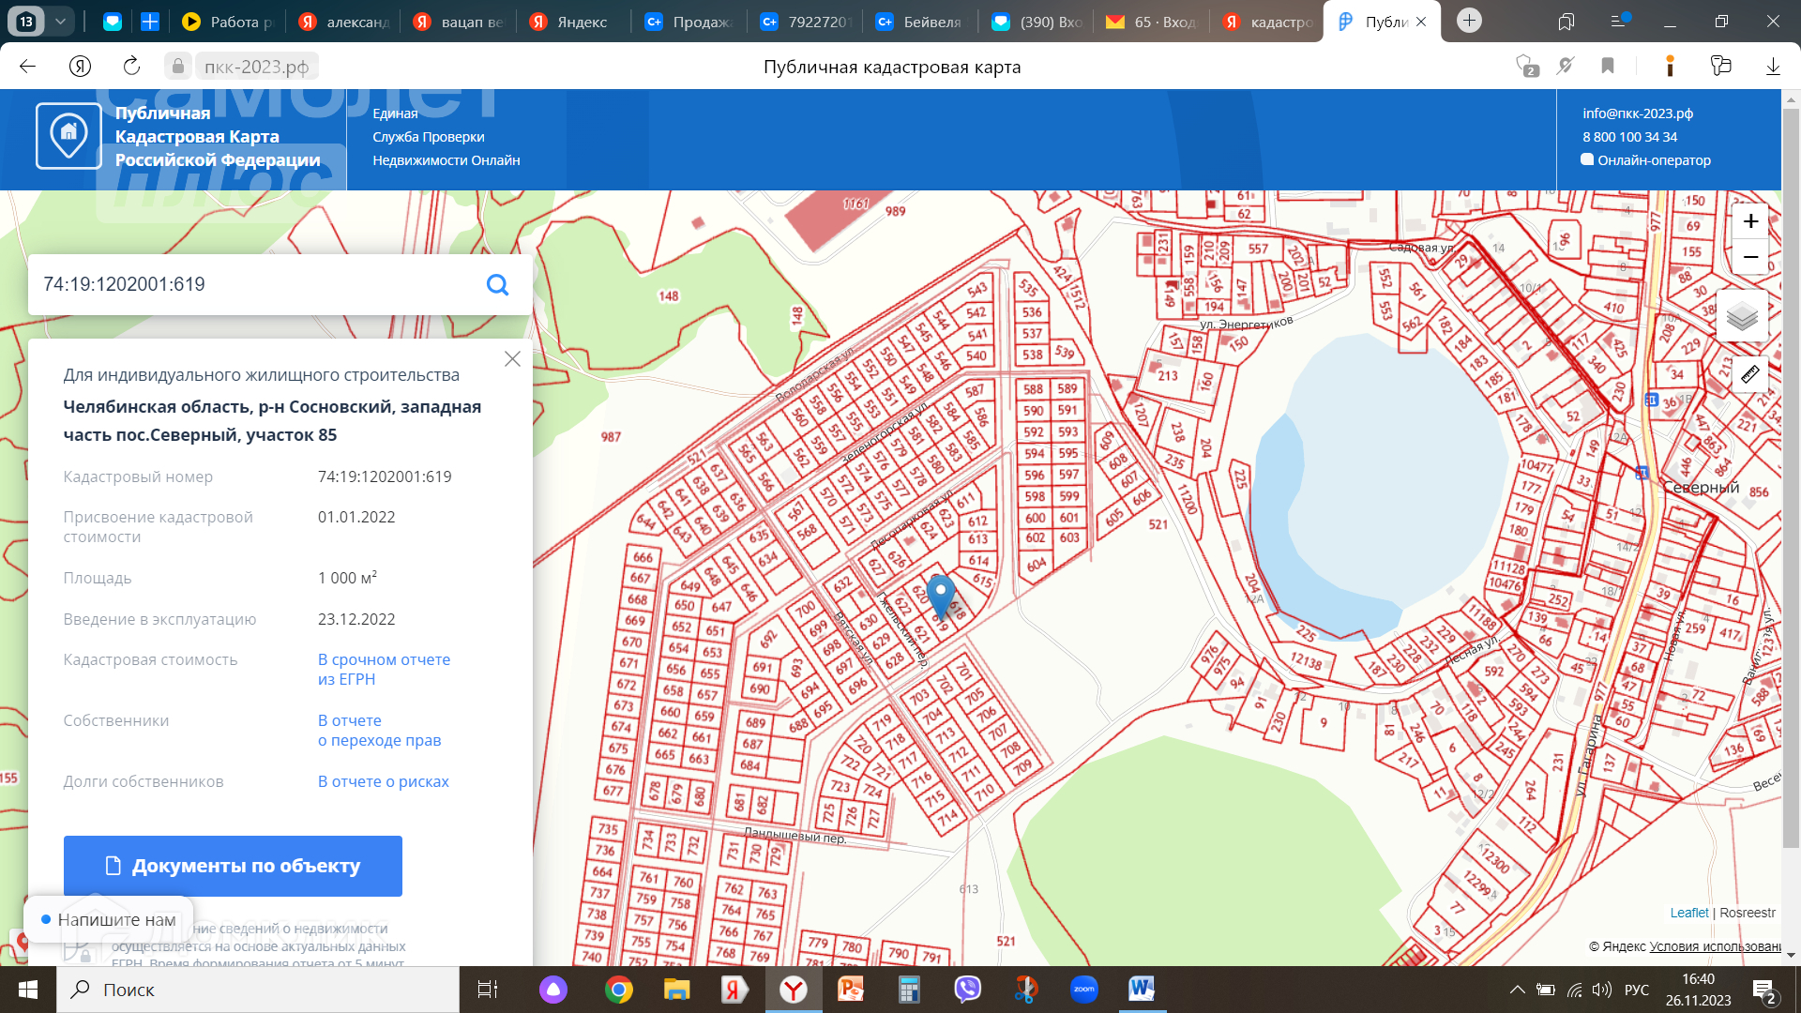1801x1013 pixels.
Task: Open Word from the Windows taskbar
Action: pyautogui.click(x=1142, y=989)
